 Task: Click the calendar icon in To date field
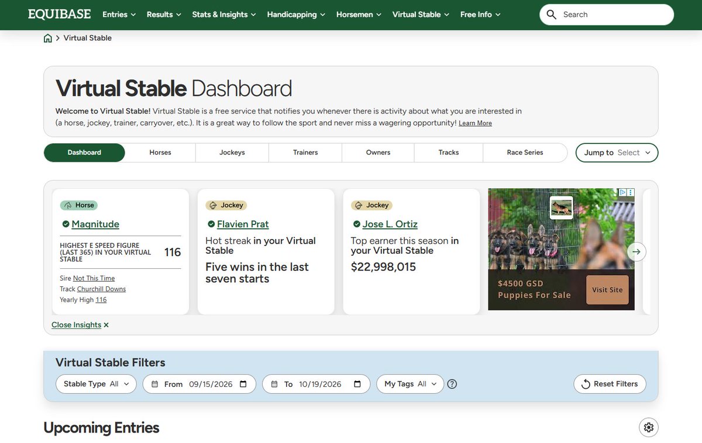pyautogui.click(x=357, y=384)
